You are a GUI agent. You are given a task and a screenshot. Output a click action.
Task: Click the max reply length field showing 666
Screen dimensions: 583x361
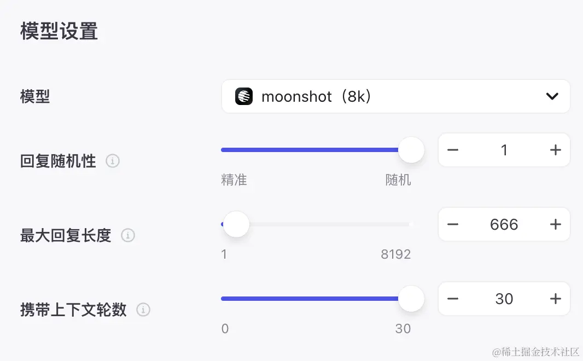[x=504, y=224]
